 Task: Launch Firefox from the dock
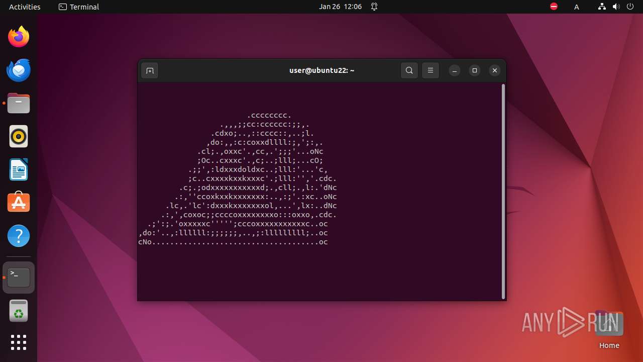coord(19,37)
